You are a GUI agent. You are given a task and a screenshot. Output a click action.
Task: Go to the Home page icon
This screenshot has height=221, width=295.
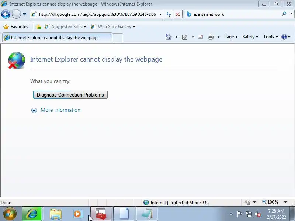[x=169, y=37]
